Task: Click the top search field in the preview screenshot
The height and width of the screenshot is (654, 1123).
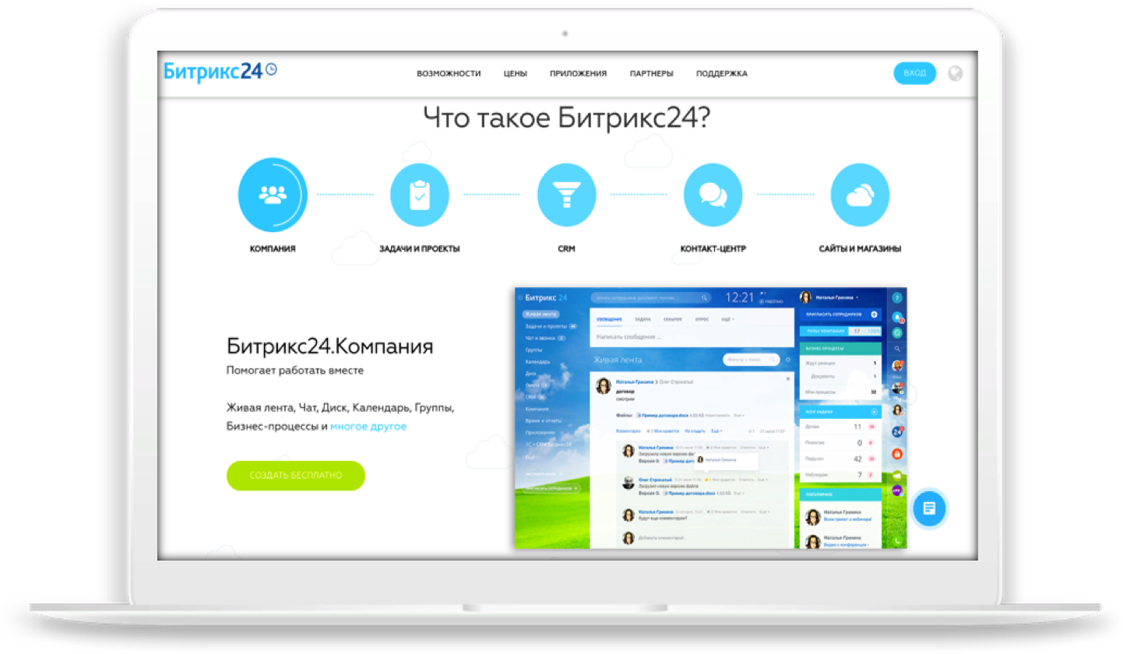Action: 650,297
